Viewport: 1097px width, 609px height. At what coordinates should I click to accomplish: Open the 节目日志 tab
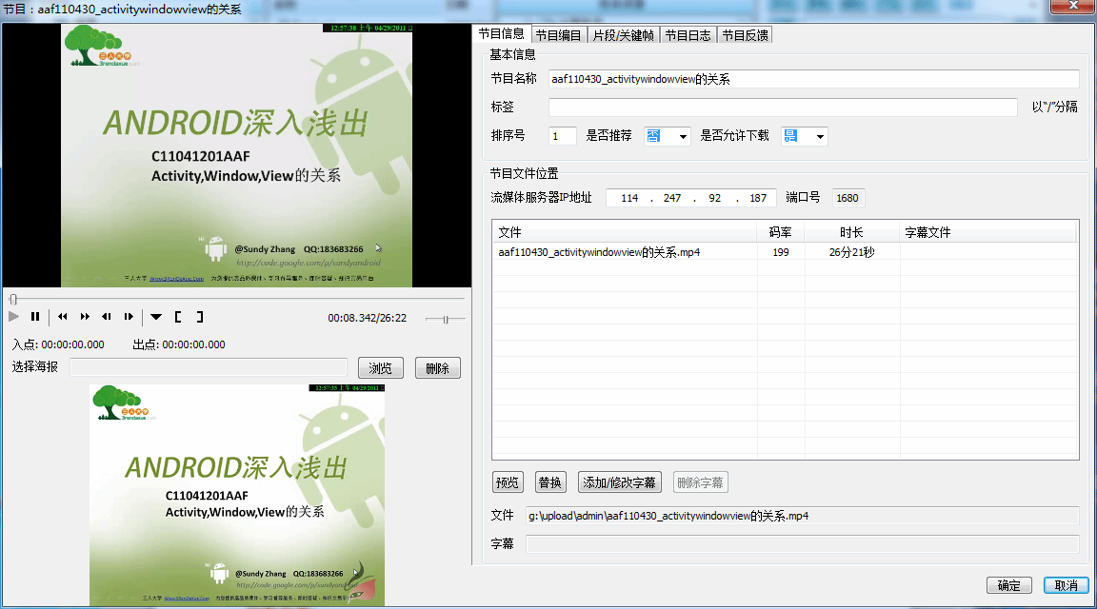tap(688, 35)
